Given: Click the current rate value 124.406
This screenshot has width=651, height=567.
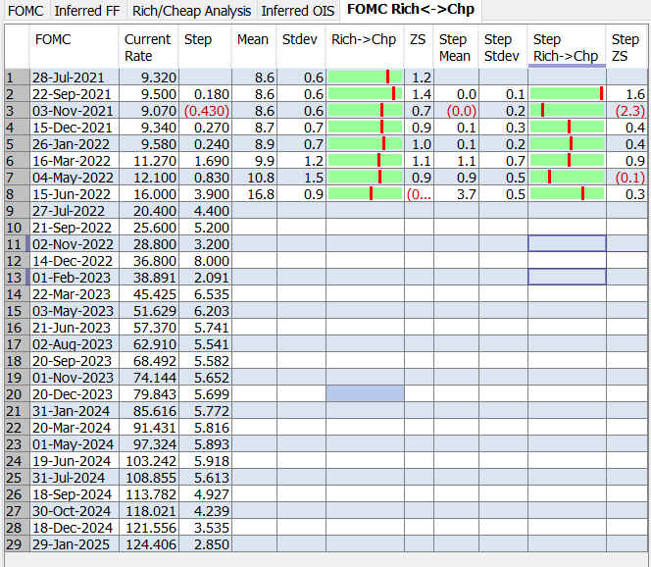Looking at the screenshot, I should pyautogui.click(x=149, y=543).
